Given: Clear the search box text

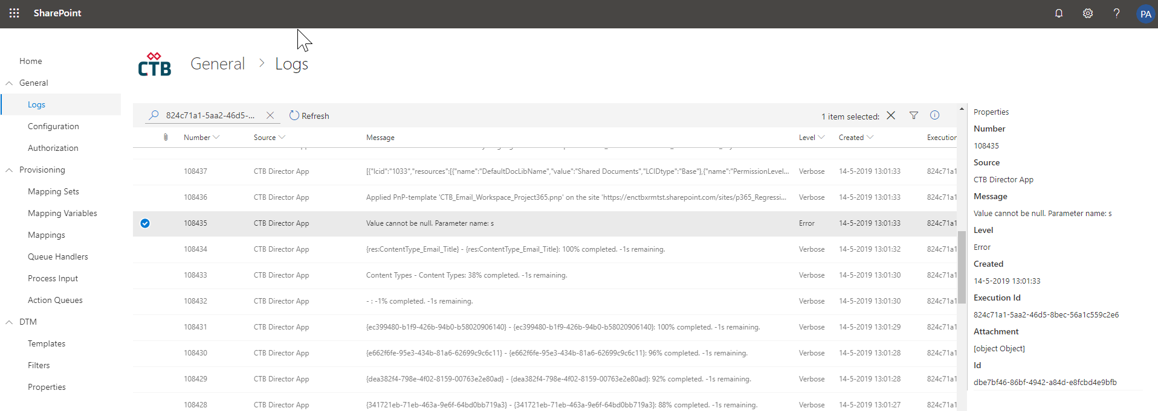Looking at the screenshot, I should coord(270,115).
